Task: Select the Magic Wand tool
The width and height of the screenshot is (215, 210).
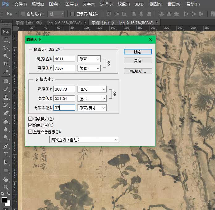Action: click(6, 56)
